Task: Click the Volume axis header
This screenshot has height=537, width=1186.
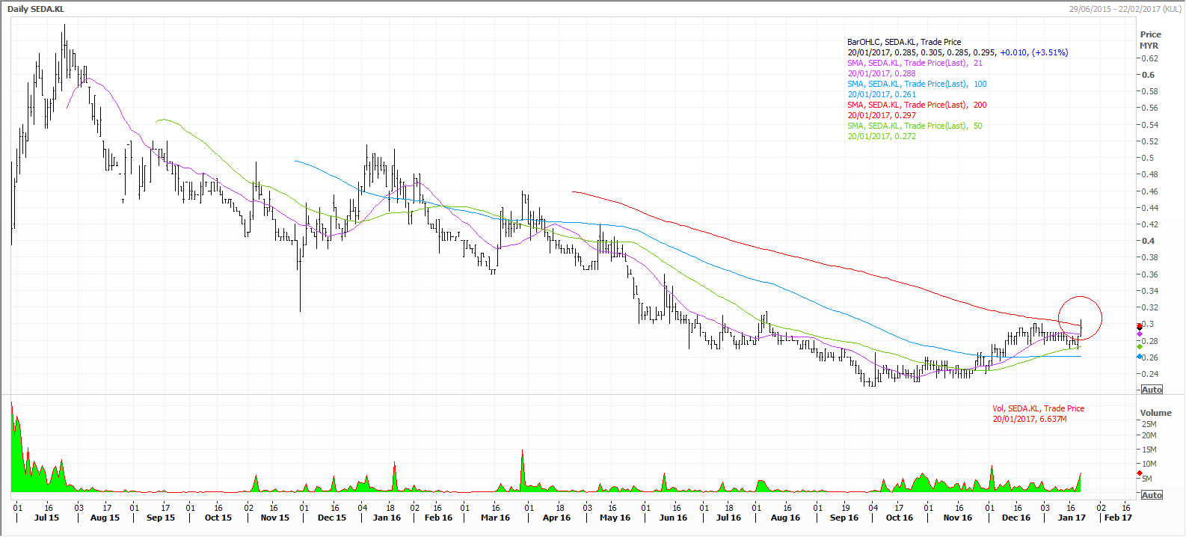Action: [1155, 413]
